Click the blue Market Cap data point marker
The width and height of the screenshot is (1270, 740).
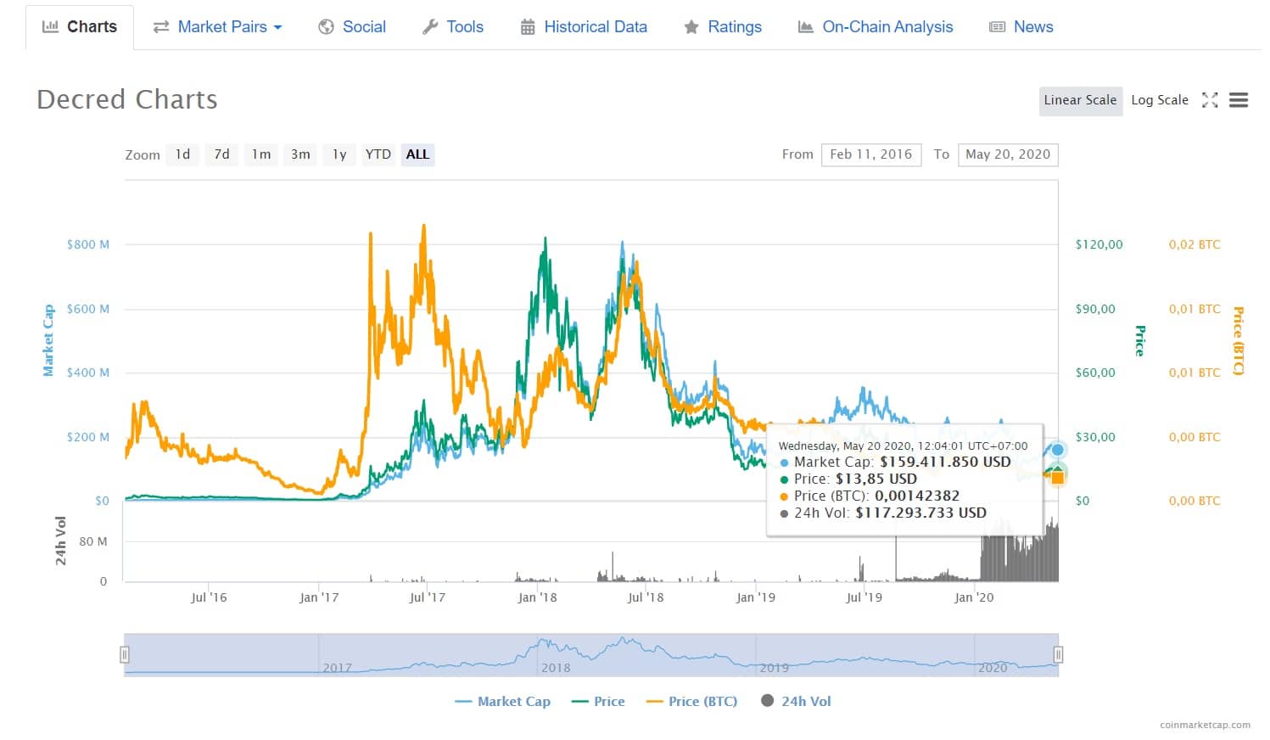coord(1058,450)
